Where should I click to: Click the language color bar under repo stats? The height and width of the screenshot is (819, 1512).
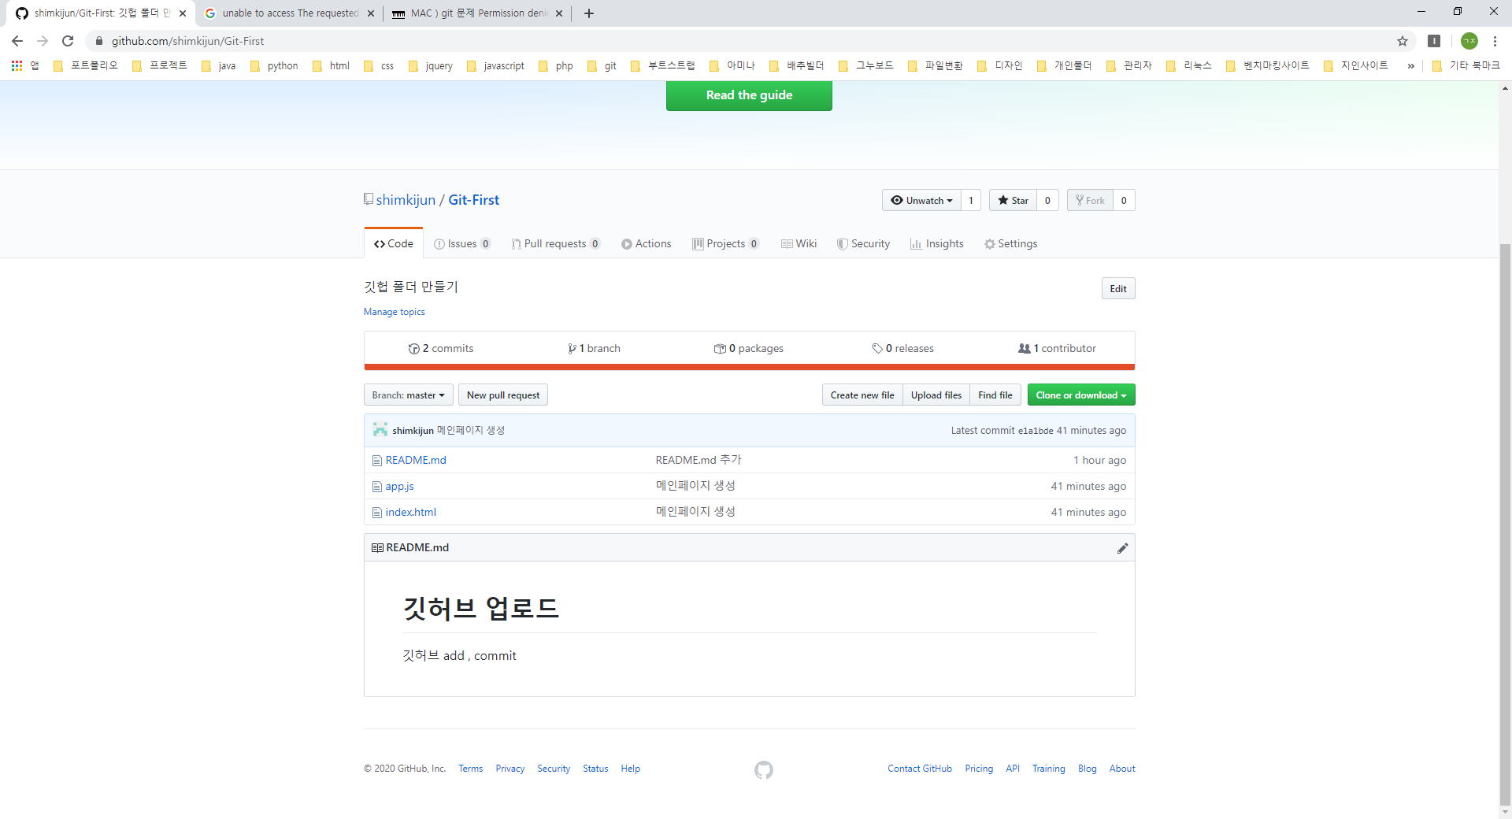coord(749,367)
